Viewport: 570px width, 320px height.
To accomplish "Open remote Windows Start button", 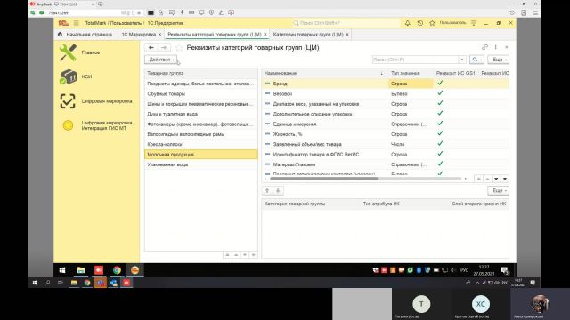I will click(62, 270).
